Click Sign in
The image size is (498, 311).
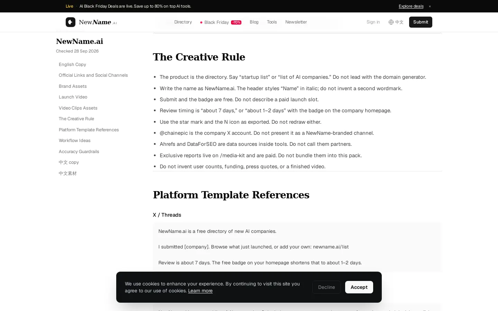[373, 22]
